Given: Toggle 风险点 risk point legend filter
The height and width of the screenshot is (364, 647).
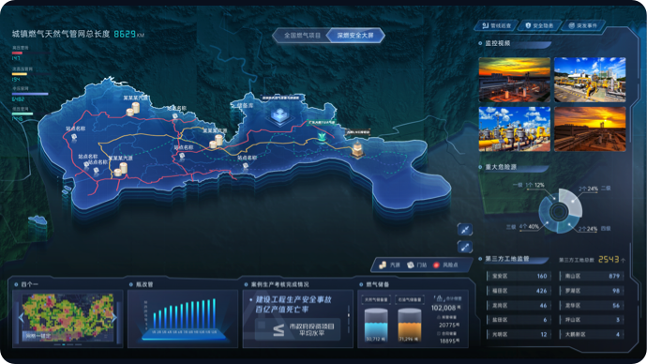Looking at the screenshot, I should 445,265.
